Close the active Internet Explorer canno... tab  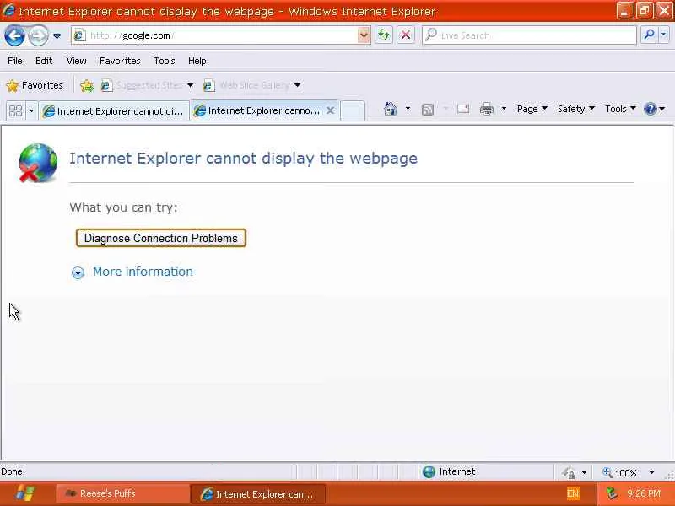330,110
